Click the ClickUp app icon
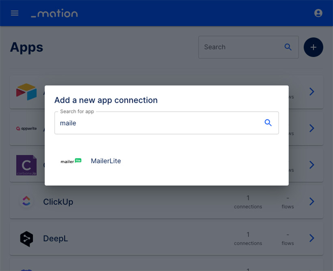Image resolution: width=333 pixels, height=271 pixels. tap(26, 201)
